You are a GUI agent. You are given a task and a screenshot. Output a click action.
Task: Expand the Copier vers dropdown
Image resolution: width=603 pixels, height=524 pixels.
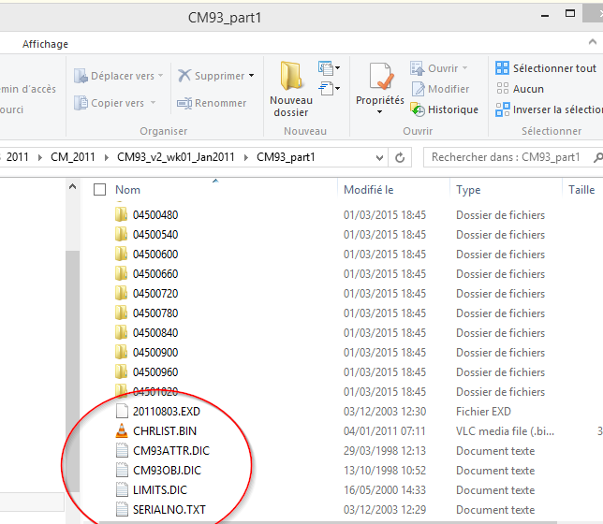(153, 103)
